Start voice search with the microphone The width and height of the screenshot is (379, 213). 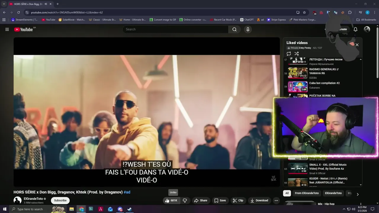tap(248, 29)
